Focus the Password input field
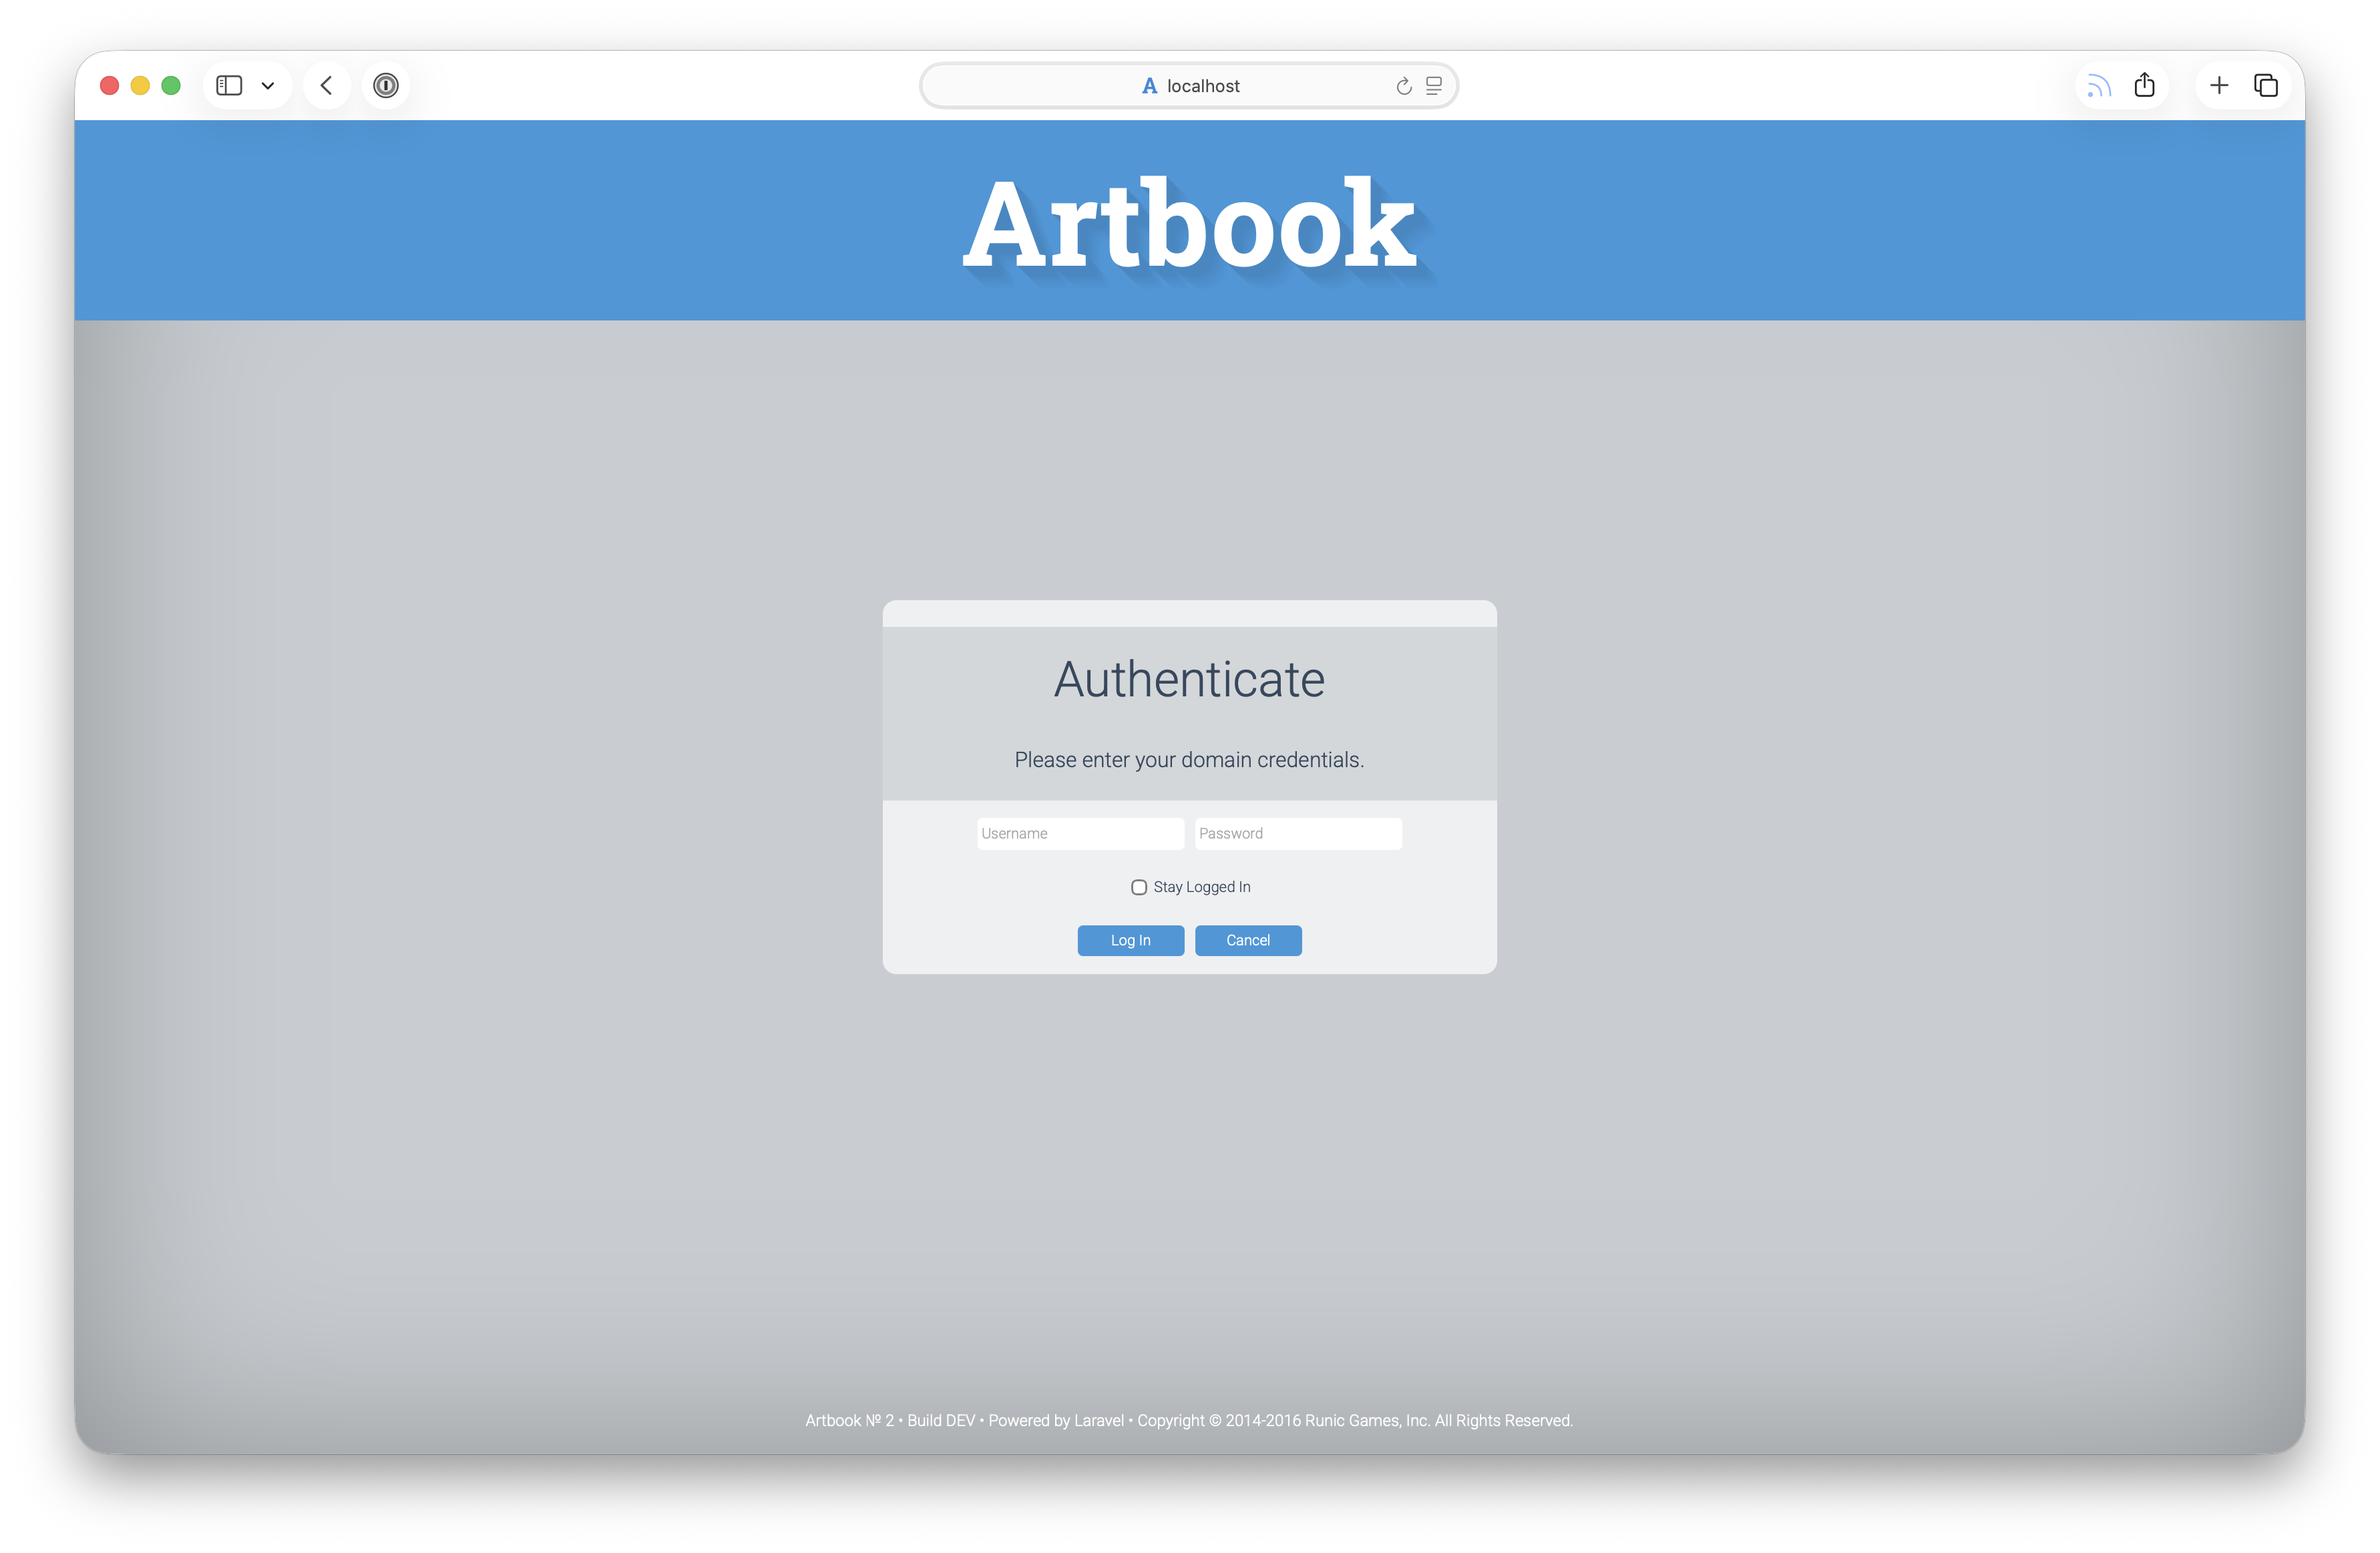Image resolution: width=2380 pixels, height=1553 pixels. click(x=1298, y=834)
